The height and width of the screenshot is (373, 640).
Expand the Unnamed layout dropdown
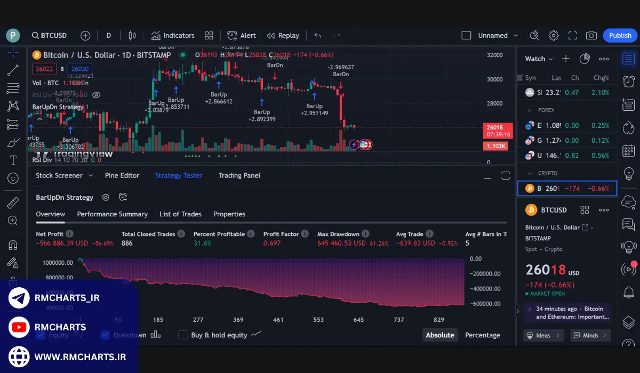point(515,36)
